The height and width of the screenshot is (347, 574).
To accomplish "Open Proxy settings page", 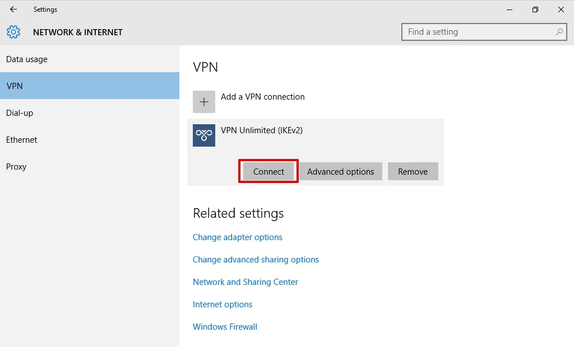I will (x=16, y=167).
